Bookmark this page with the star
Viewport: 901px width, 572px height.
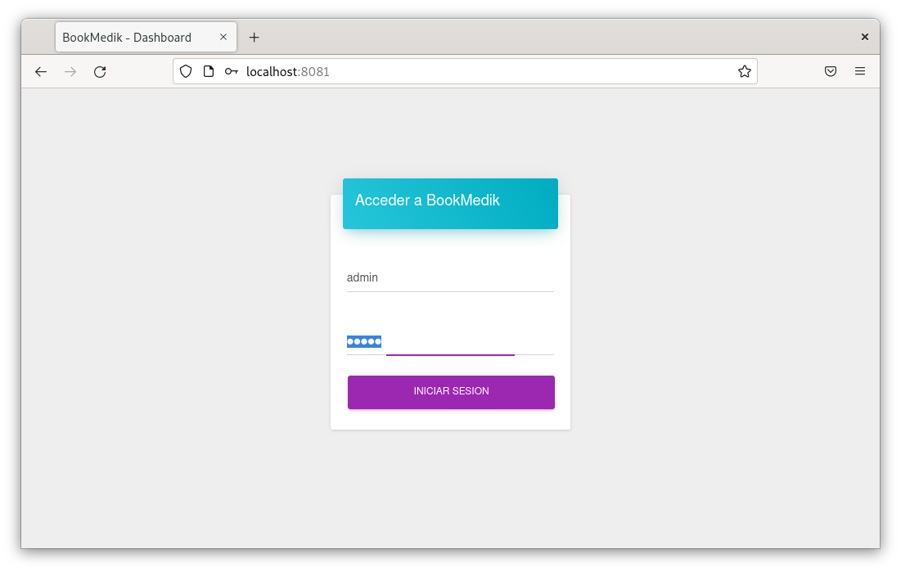(x=744, y=71)
